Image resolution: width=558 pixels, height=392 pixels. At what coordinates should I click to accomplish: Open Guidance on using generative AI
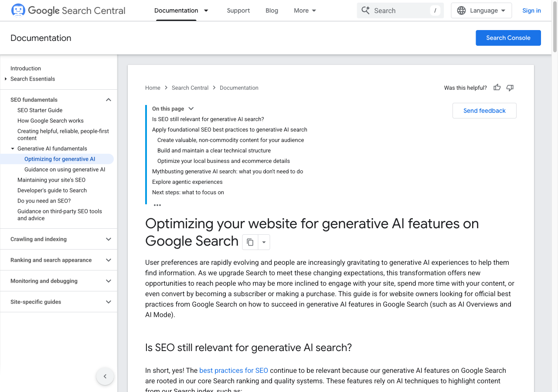coord(65,169)
